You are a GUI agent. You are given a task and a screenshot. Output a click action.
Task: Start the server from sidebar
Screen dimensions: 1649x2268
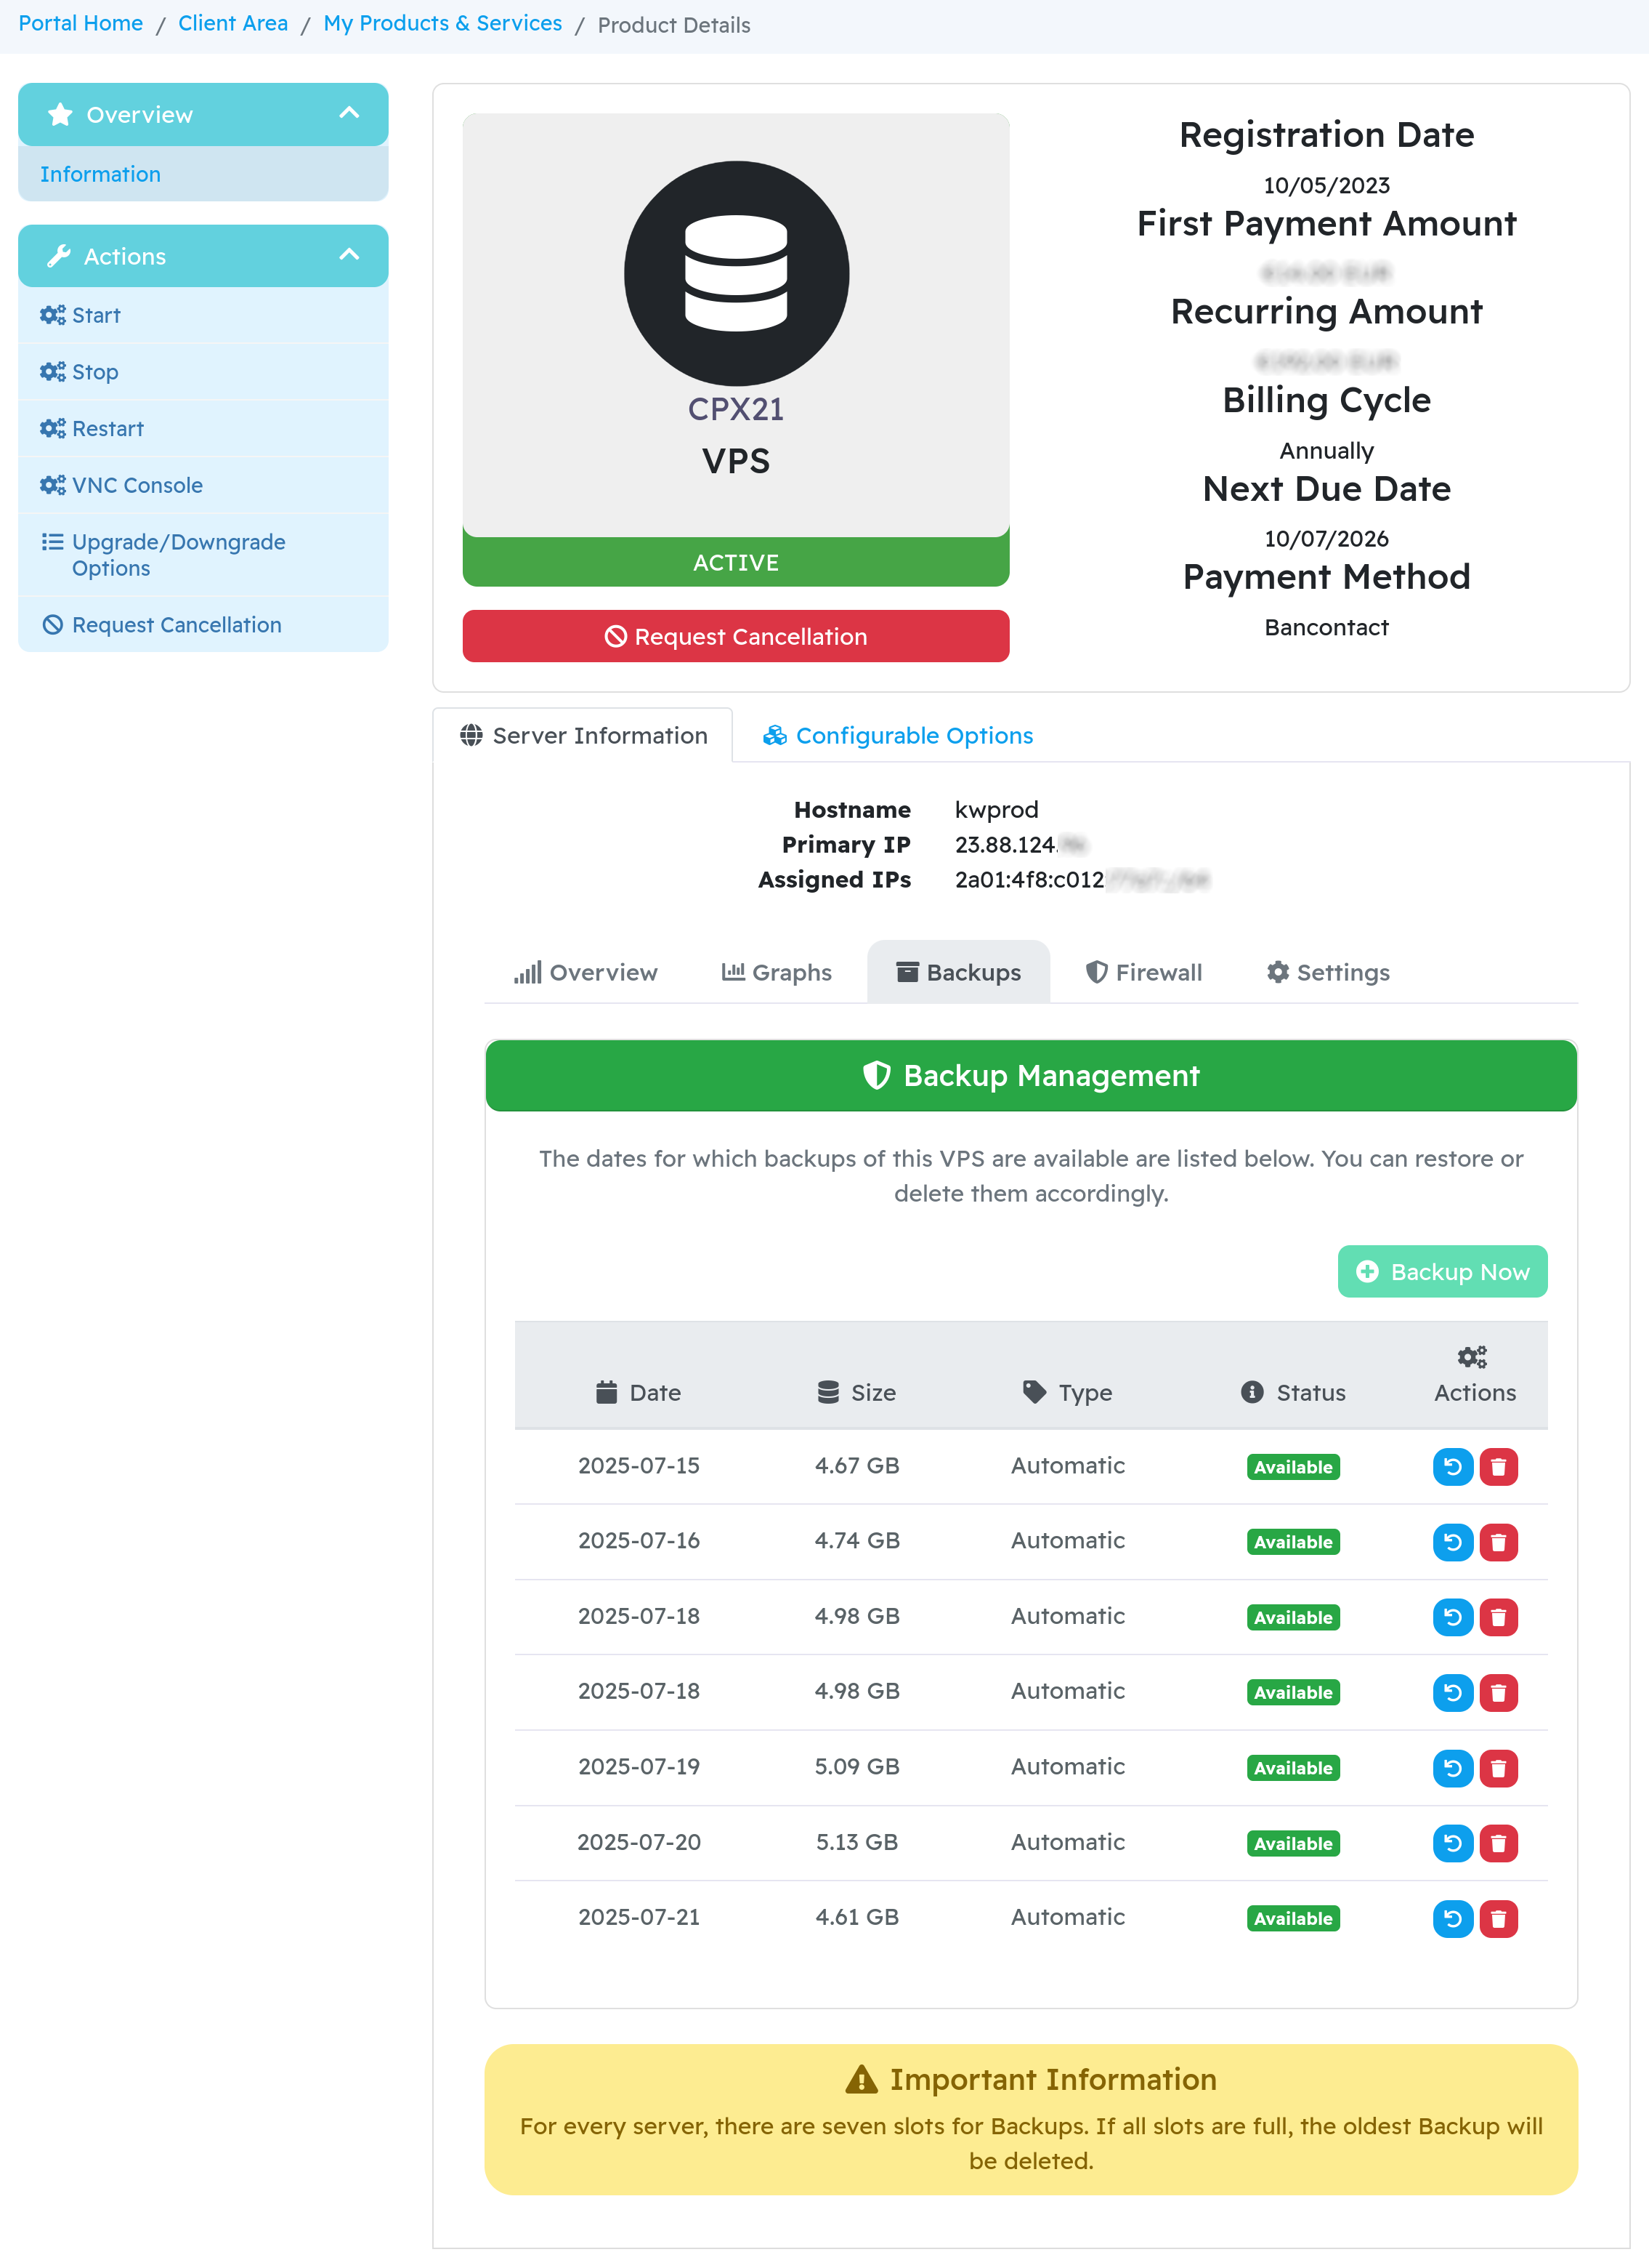point(203,315)
